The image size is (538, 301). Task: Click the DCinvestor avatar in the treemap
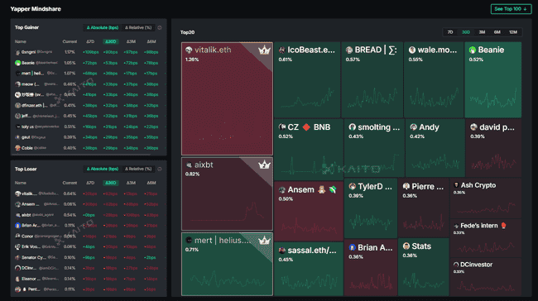coord(456,265)
